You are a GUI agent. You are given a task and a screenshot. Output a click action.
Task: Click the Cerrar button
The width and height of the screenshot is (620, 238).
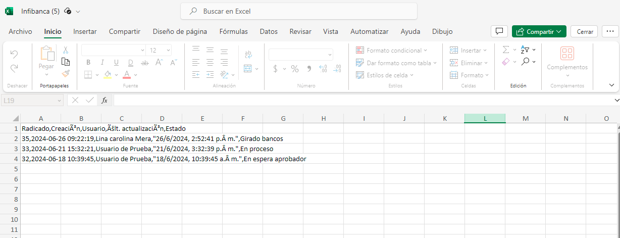point(585,31)
